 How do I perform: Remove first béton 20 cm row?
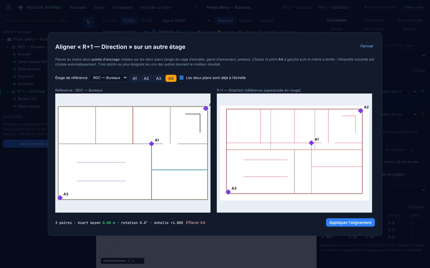coord(423,91)
